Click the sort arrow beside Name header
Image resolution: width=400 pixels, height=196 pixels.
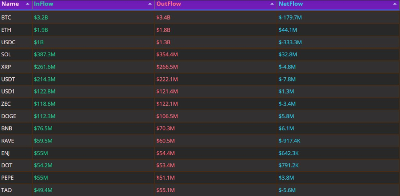coord(27,4)
